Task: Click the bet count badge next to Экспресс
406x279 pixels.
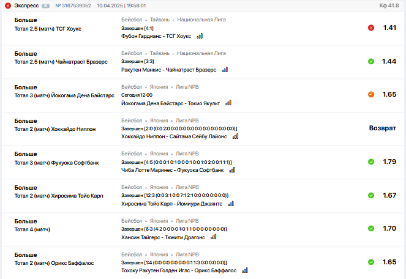Action: coord(45,6)
